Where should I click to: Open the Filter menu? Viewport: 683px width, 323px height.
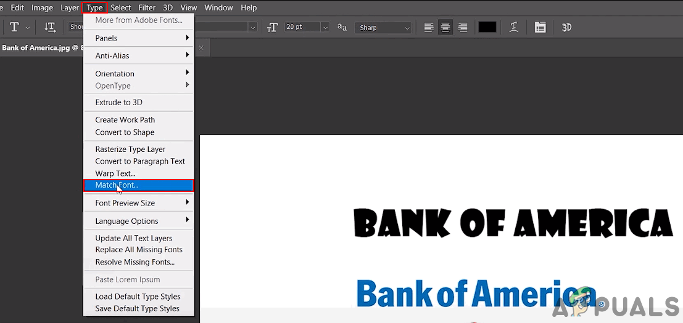tap(147, 8)
